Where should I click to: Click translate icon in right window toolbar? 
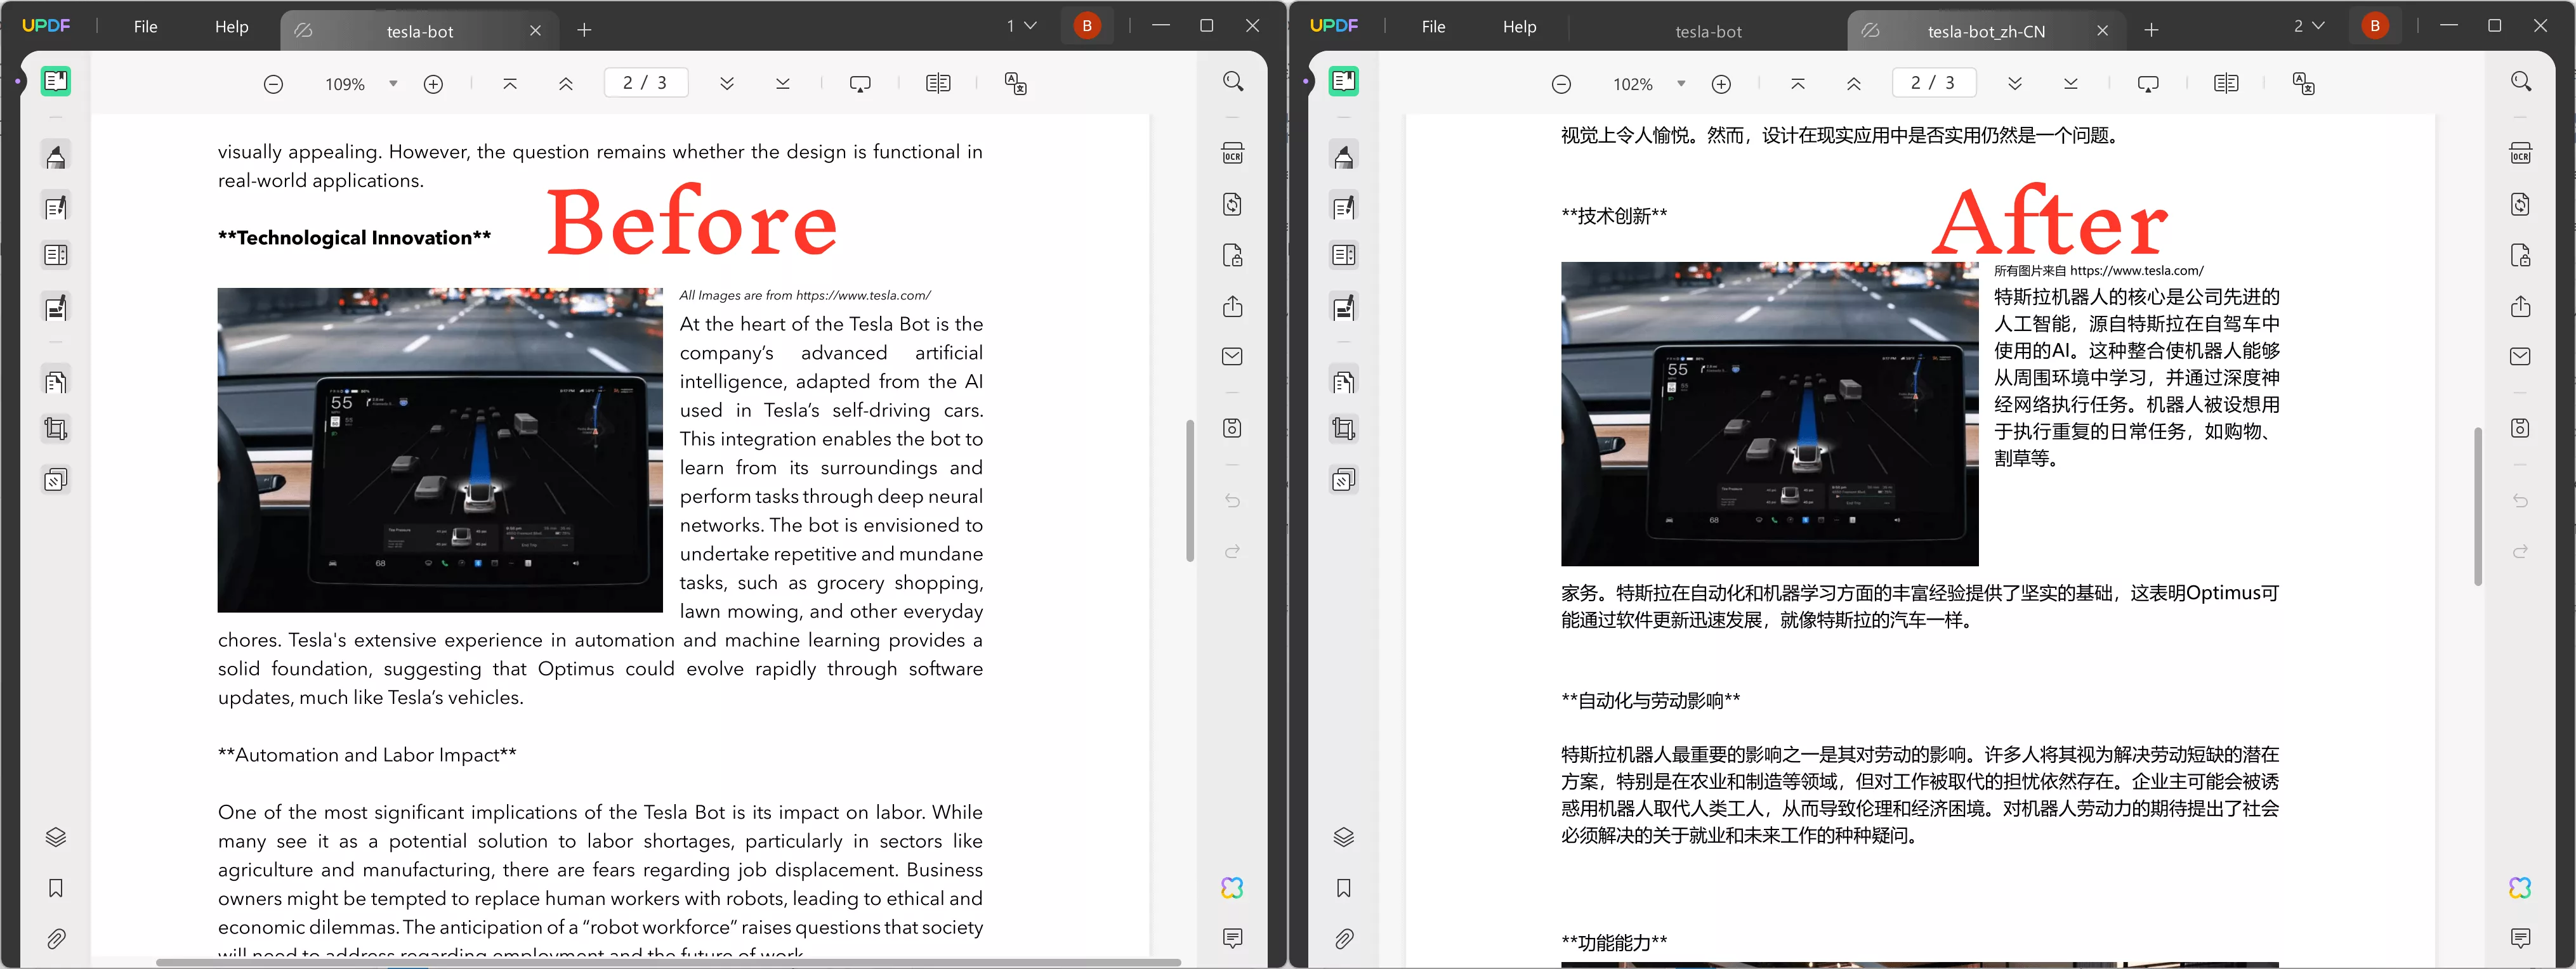coord(2303,84)
